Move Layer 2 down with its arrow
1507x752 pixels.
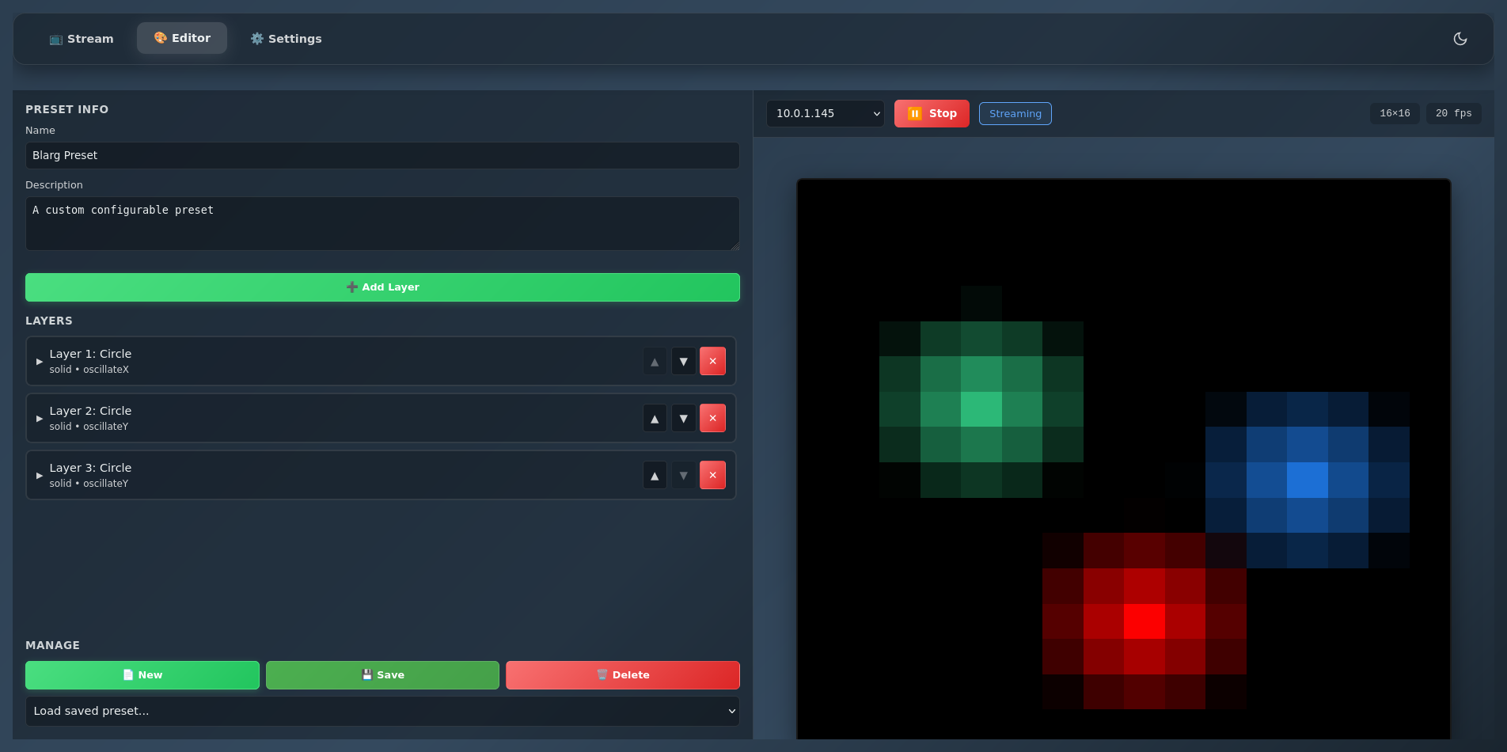[x=683, y=419]
